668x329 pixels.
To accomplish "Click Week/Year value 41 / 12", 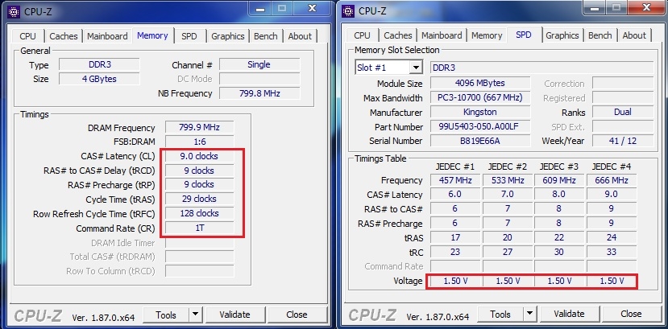I will click(623, 141).
